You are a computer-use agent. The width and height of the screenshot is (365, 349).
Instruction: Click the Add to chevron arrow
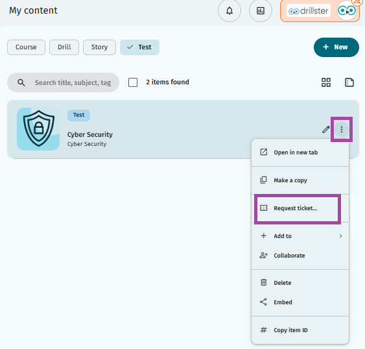[341, 236]
